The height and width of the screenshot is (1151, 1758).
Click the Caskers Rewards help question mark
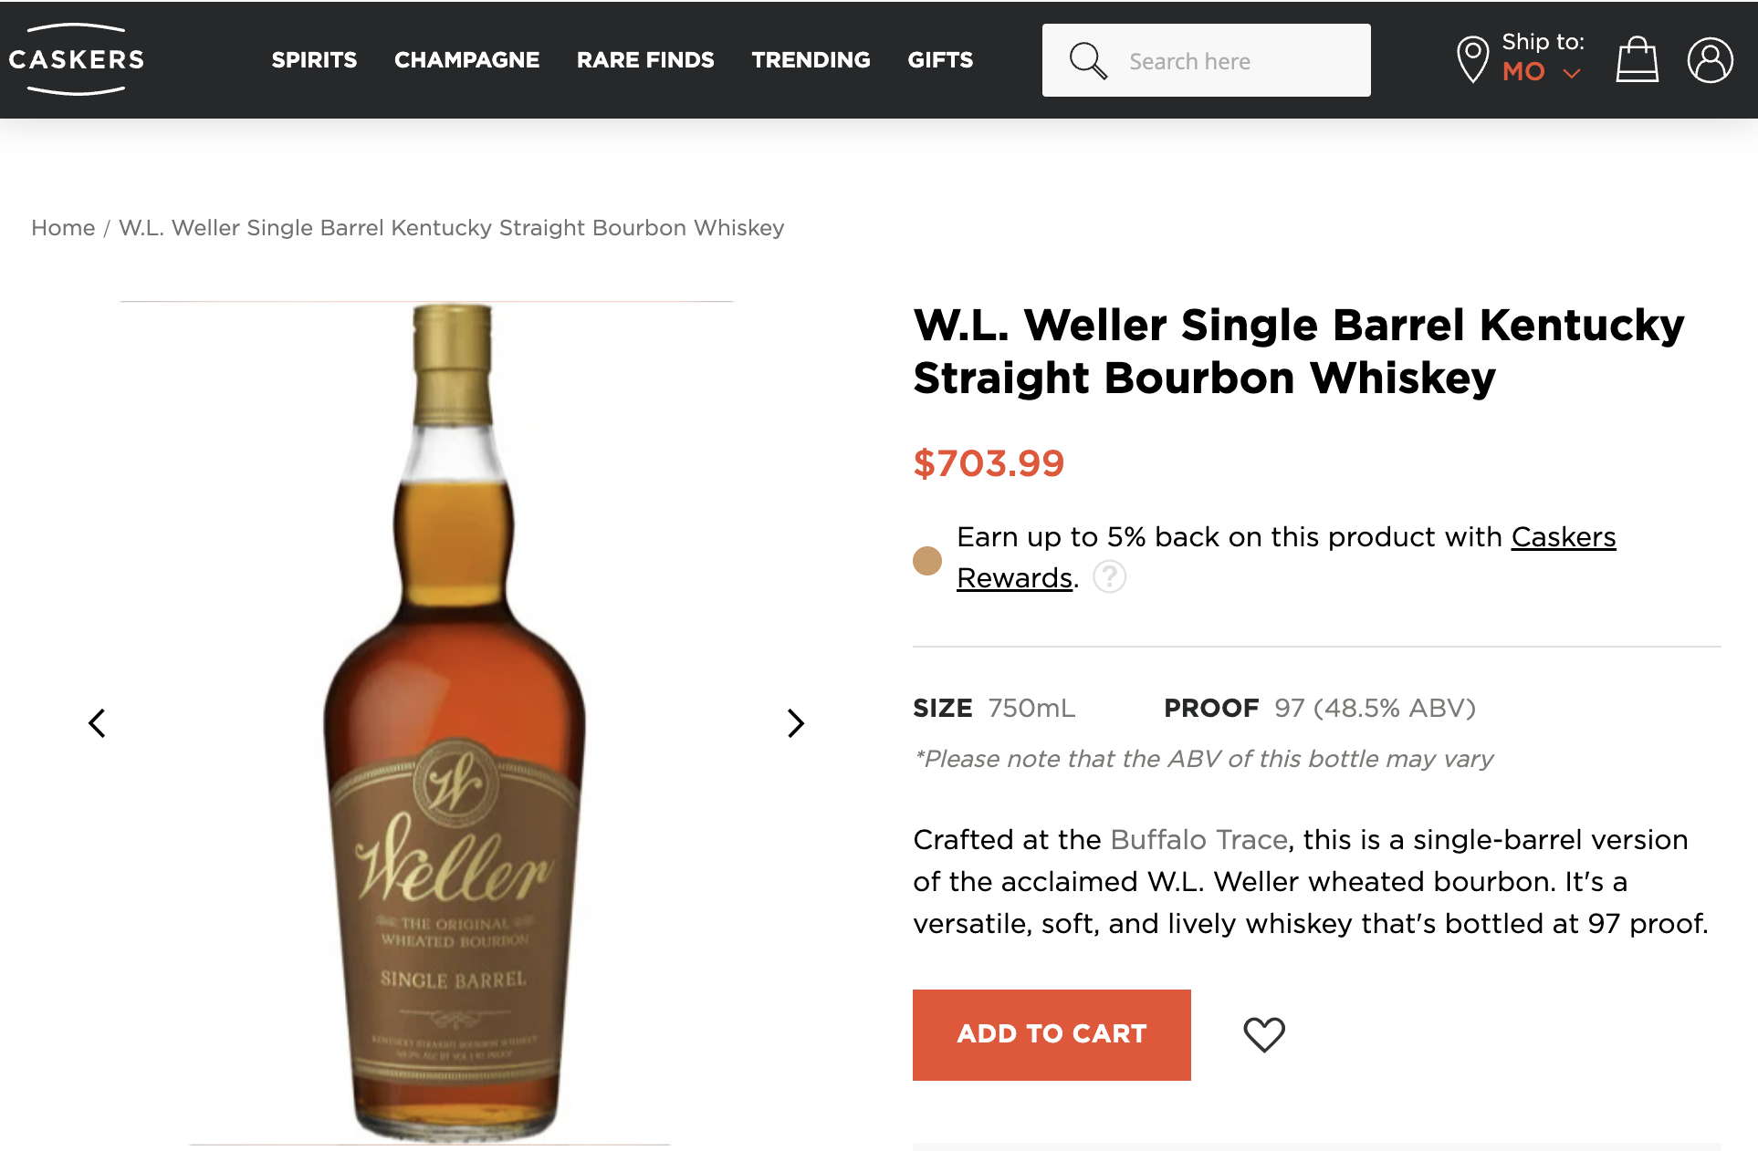click(1109, 577)
